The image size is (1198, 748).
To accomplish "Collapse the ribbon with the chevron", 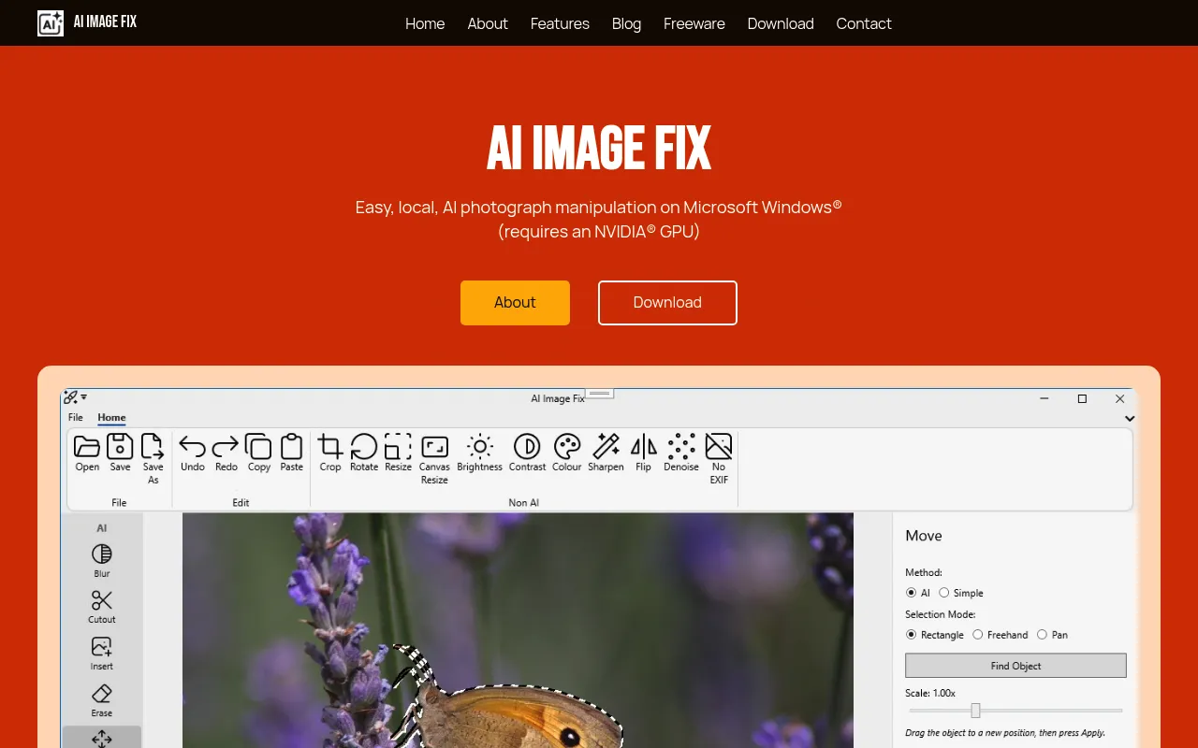I will pos(1130,419).
